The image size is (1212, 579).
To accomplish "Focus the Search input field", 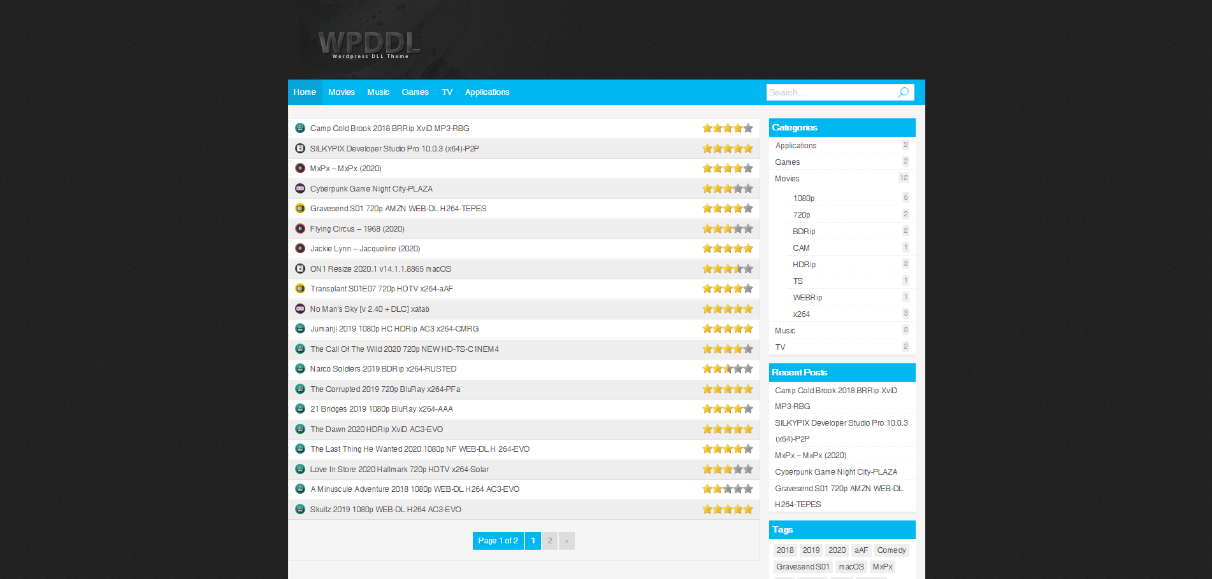I will [x=830, y=92].
